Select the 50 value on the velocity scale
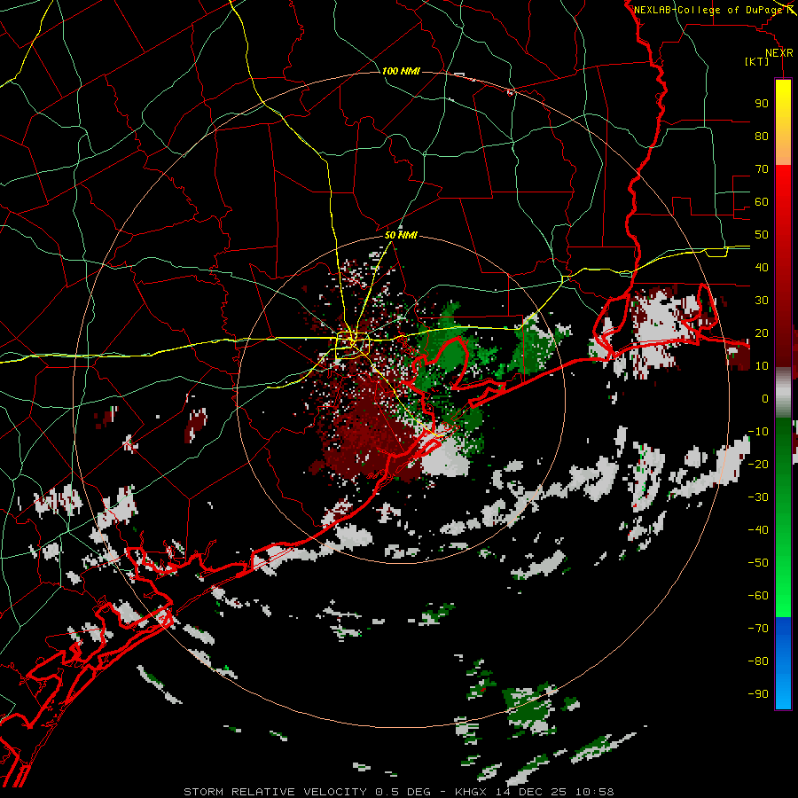Viewport: 798px width, 798px height. pos(762,235)
